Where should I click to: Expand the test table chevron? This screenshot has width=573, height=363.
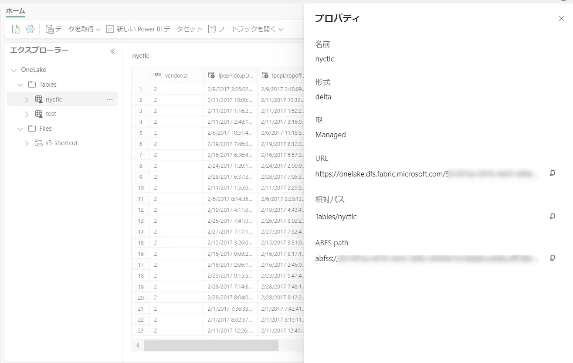pyautogui.click(x=27, y=114)
